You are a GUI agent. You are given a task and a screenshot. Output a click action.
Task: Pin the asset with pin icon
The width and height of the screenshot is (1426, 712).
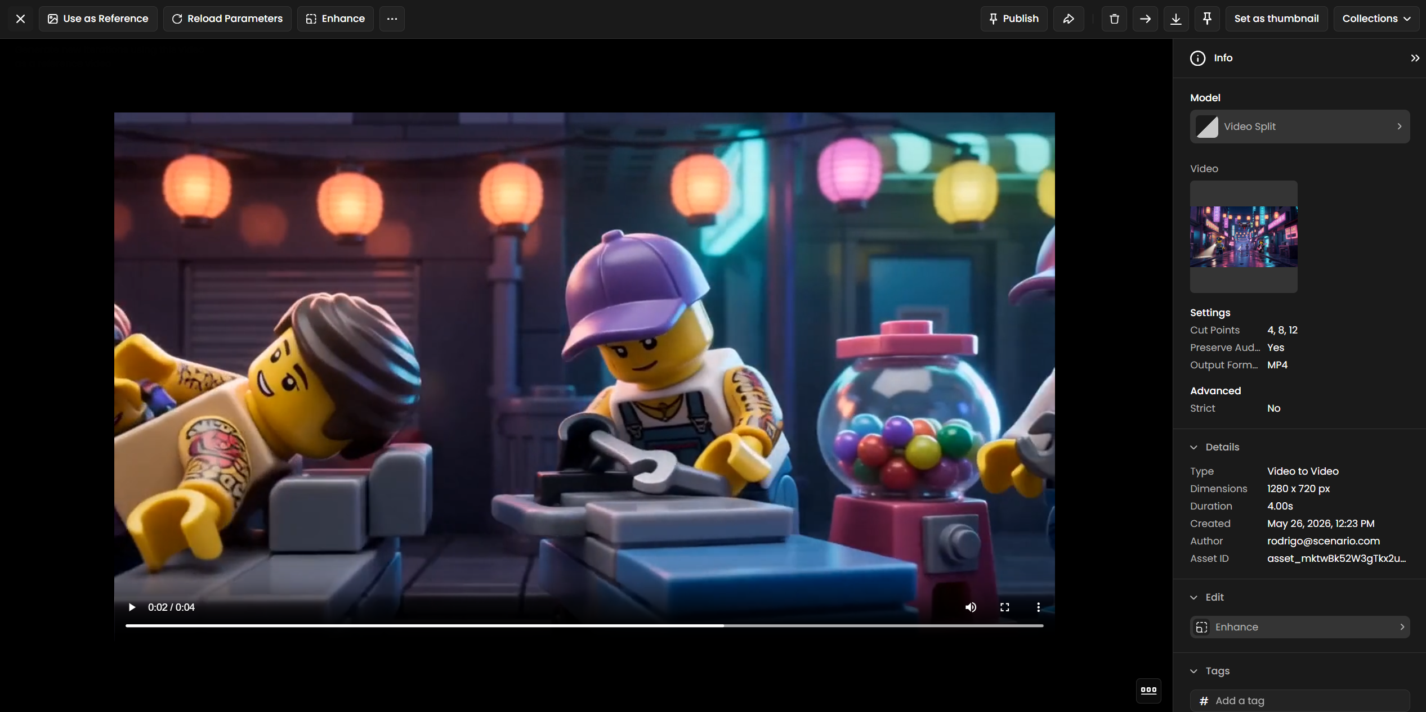point(1207,19)
